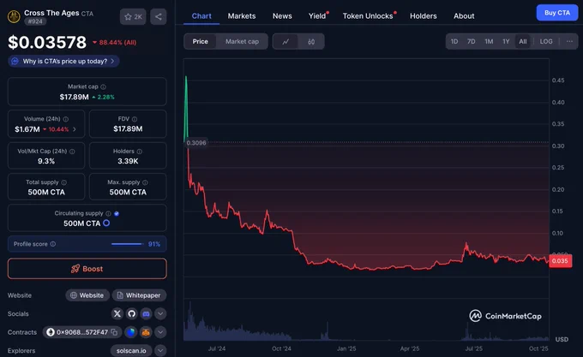Open the About tab
583x357 pixels.
tap(464, 16)
